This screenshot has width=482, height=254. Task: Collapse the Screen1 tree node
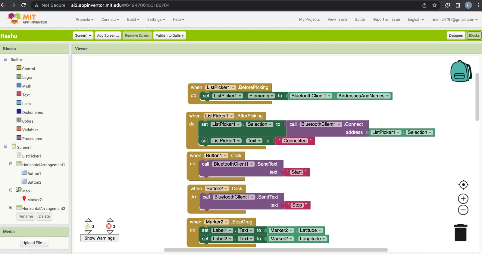(x=5, y=146)
